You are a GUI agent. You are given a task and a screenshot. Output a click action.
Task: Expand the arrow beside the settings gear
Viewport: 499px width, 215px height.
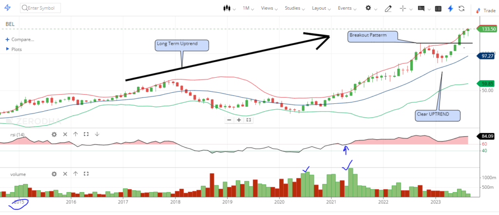pyautogui.click(x=376, y=9)
